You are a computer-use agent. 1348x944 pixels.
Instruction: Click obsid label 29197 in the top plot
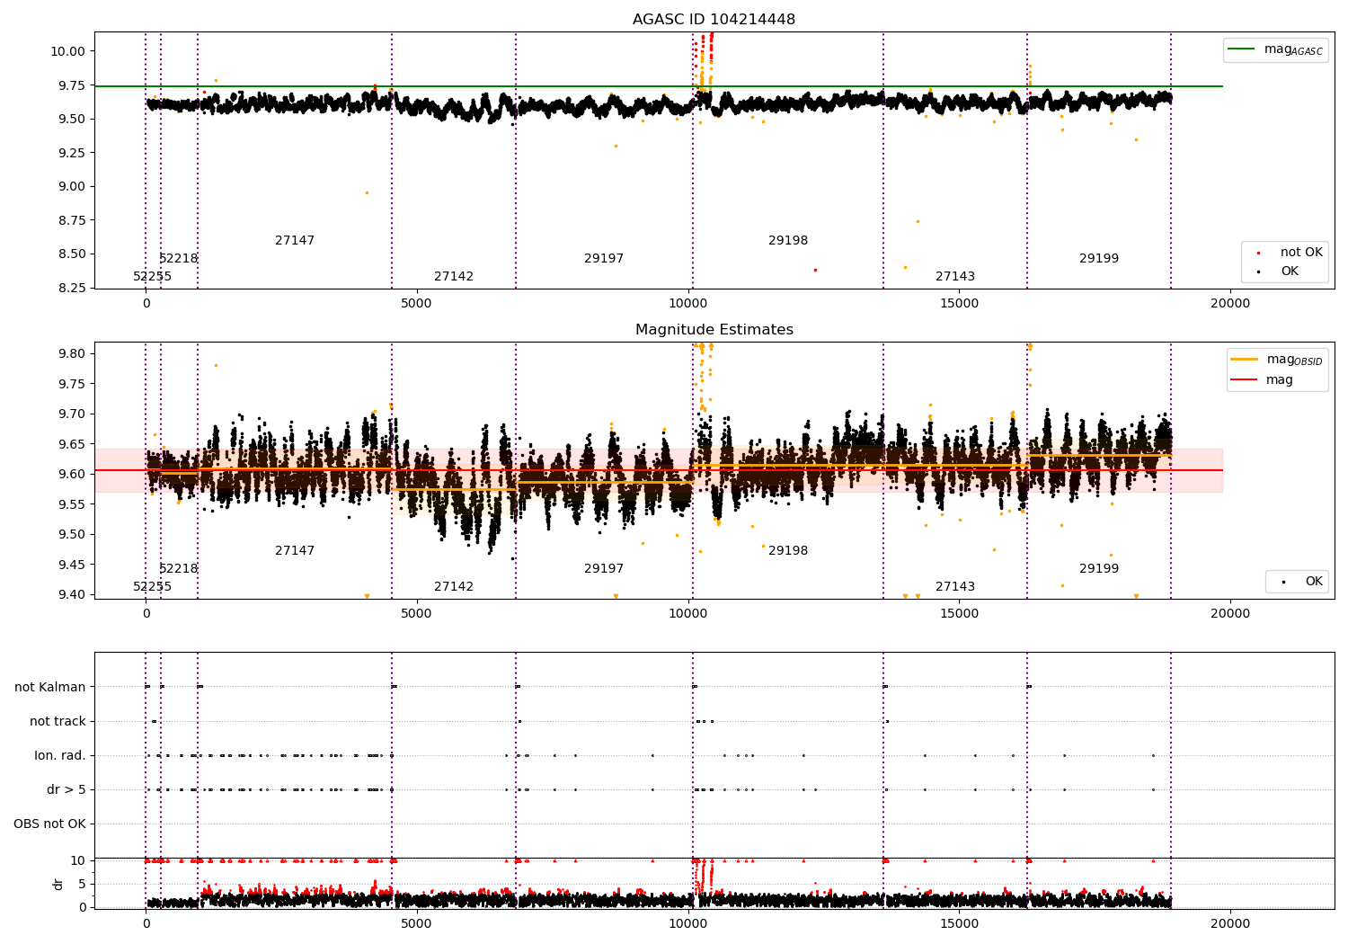604,258
